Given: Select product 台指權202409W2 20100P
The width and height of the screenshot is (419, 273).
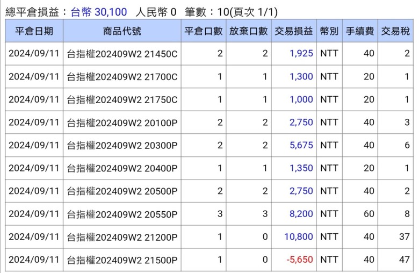Looking at the screenshot, I should click(x=122, y=123).
